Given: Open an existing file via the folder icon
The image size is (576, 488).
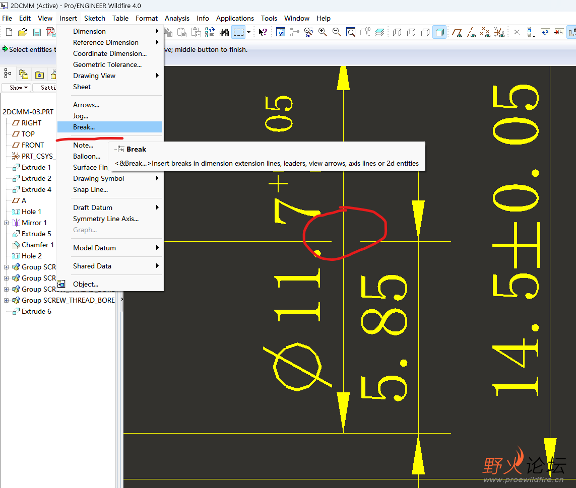Looking at the screenshot, I should point(23,32).
